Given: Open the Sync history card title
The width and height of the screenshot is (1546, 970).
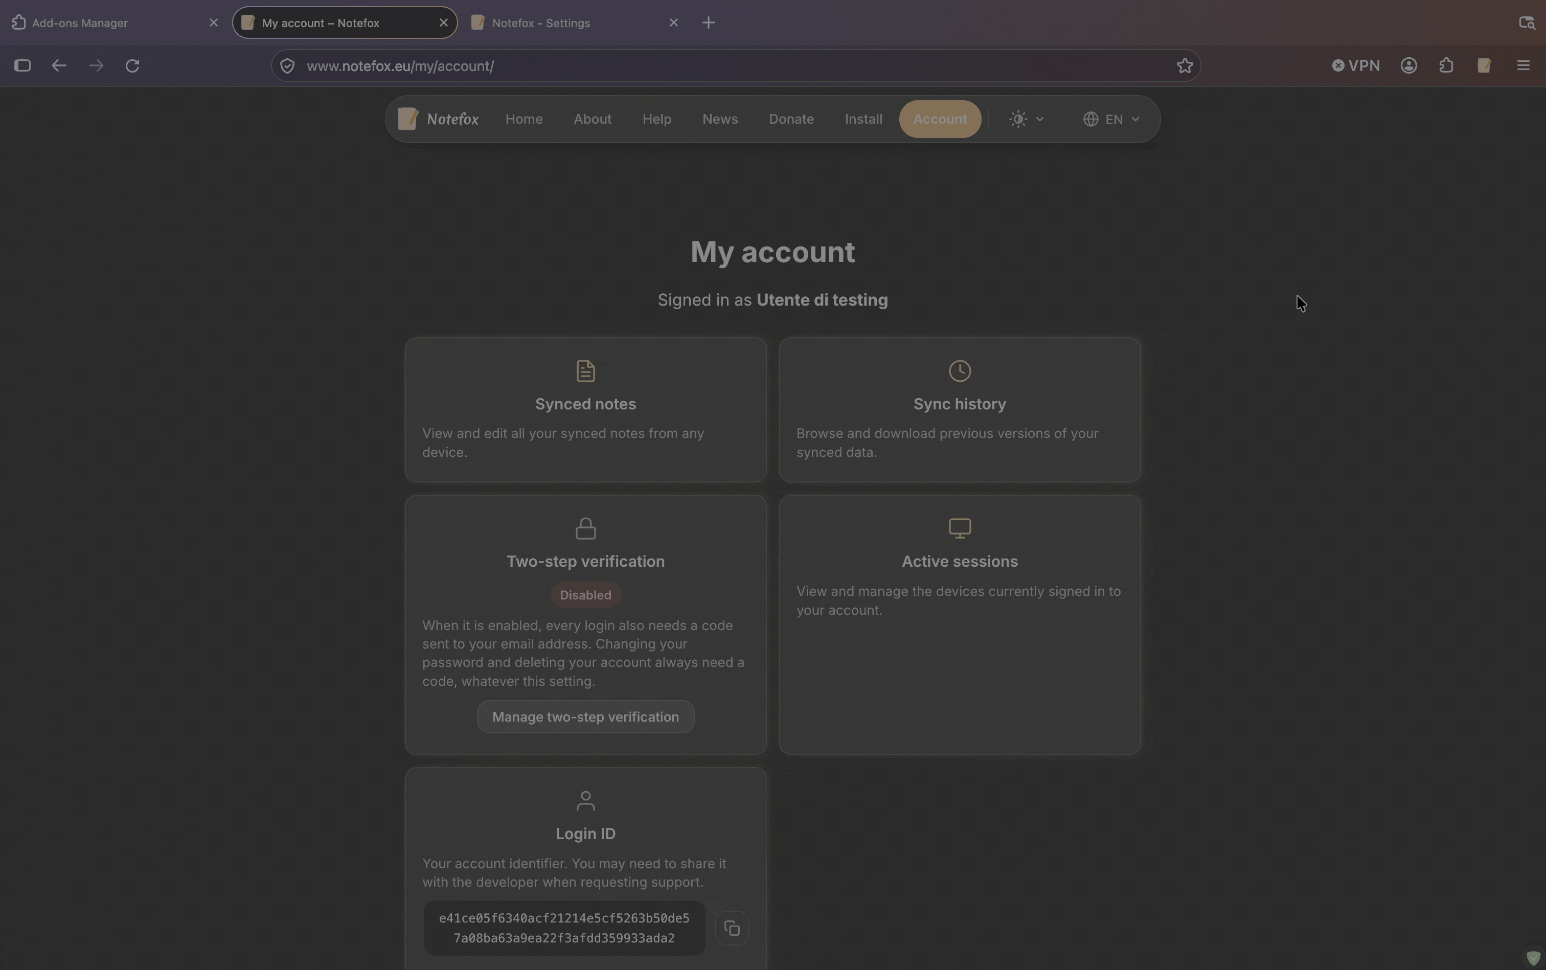Looking at the screenshot, I should [x=960, y=404].
